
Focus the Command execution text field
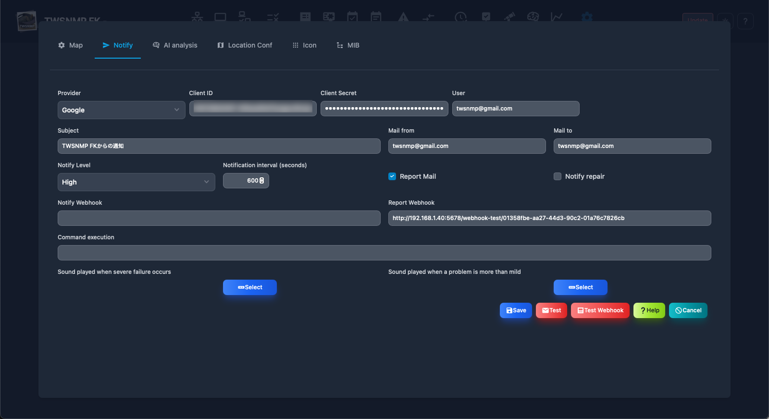click(x=384, y=253)
